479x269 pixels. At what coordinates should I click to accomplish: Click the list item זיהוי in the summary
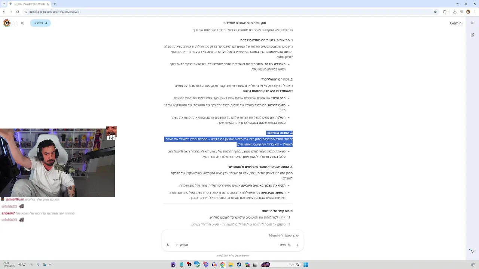pyautogui.click(x=282, y=217)
